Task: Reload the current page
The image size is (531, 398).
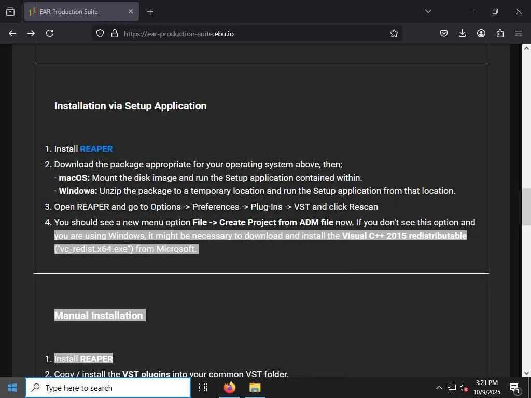Action: 50,33
